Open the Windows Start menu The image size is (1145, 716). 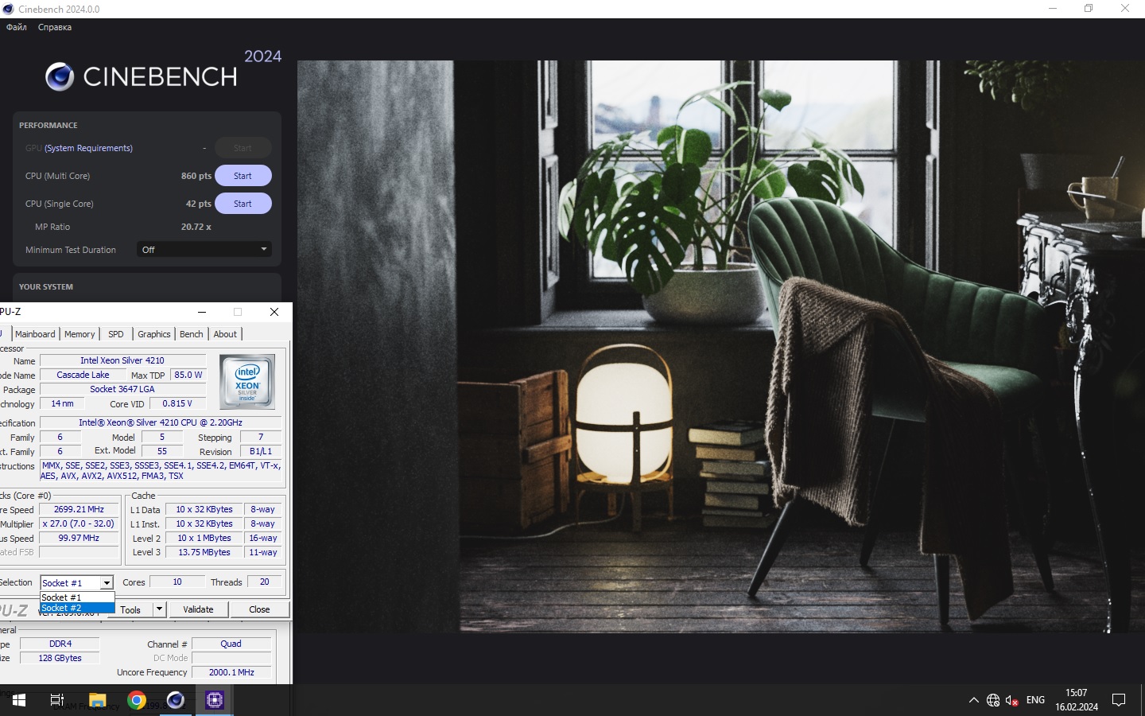[19, 700]
